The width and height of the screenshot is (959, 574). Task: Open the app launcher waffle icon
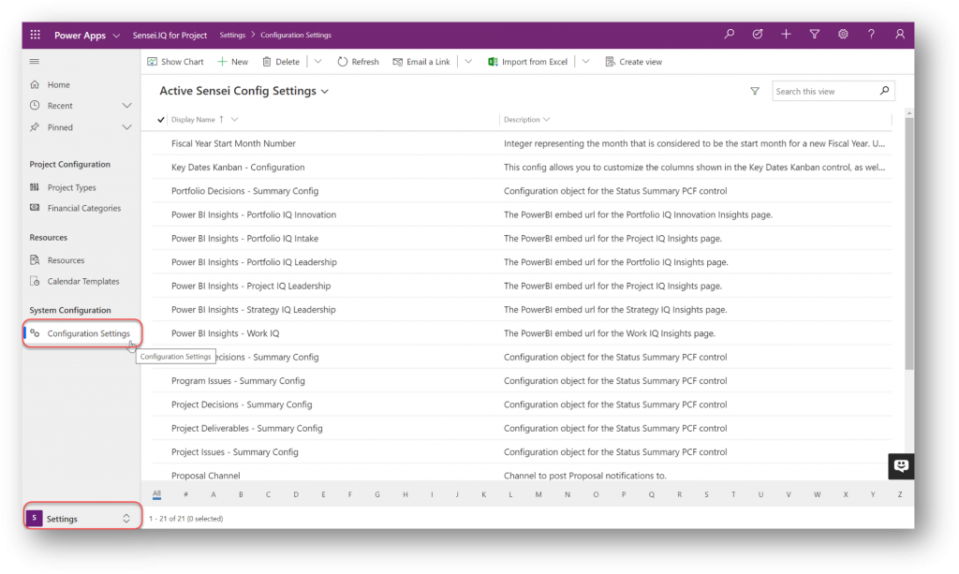[x=36, y=35]
